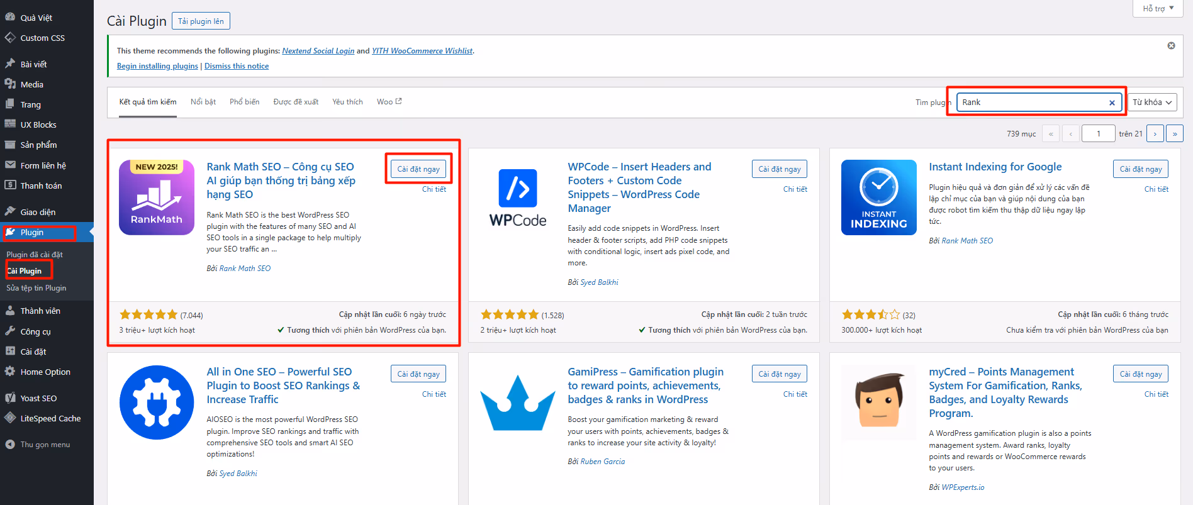Open Plugin đã cài đặt submenu item
This screenshot has width=1193, height=505.
35,255
